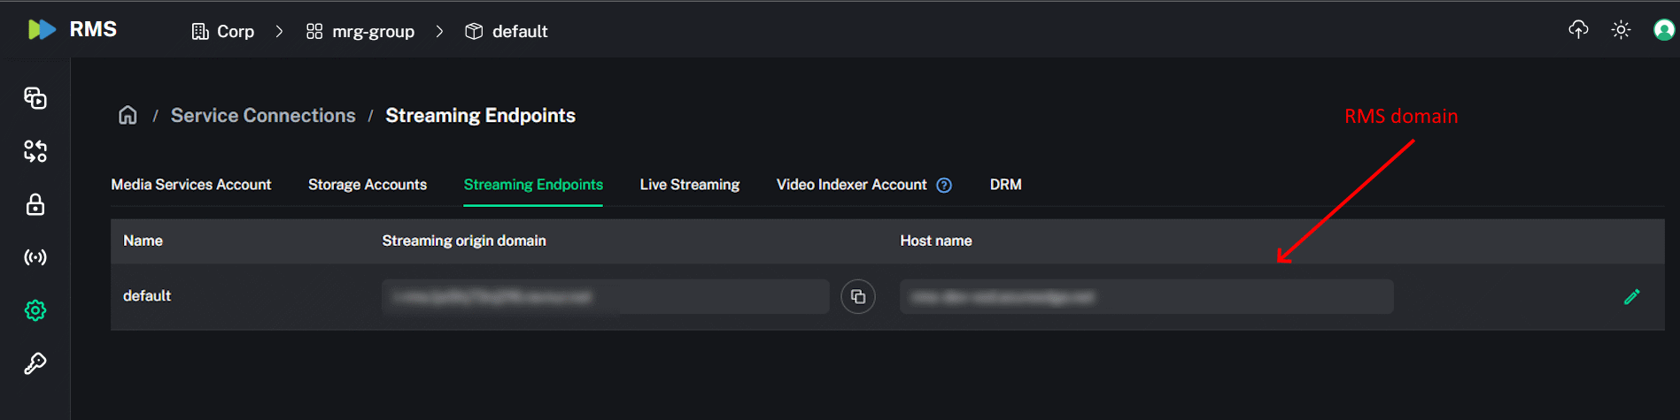Toggle the light/dark theme sun icon
The width and height of the screenshot is (1680, 420).
[x=1621, y=29]
